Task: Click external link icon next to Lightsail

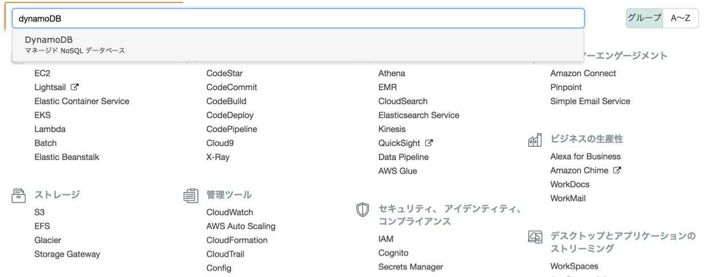Action: [x=75, y=87]
